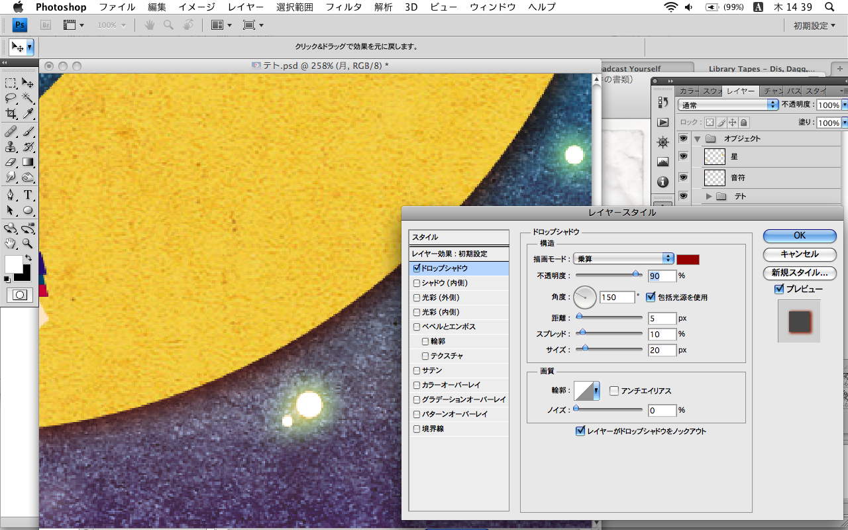Select the Hand tool in toolbox
848x530 pixels.
click(x=11, y=243)
